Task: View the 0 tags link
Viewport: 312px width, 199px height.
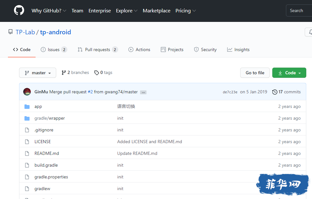Action: (x=103, y=73)
